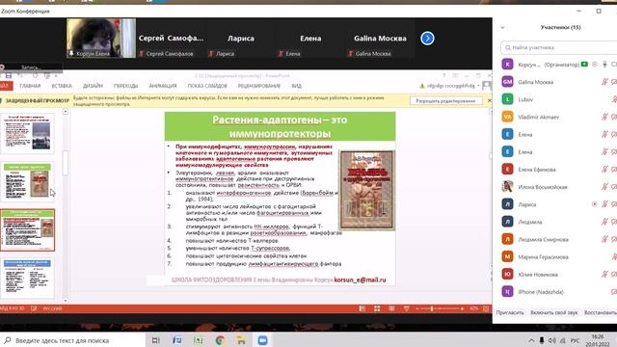This screenshot has height=347, width=617.
Task: Select the second slide thumbnail, the one with the book cover
Action: pyautogui.click(x=28, y=182)
